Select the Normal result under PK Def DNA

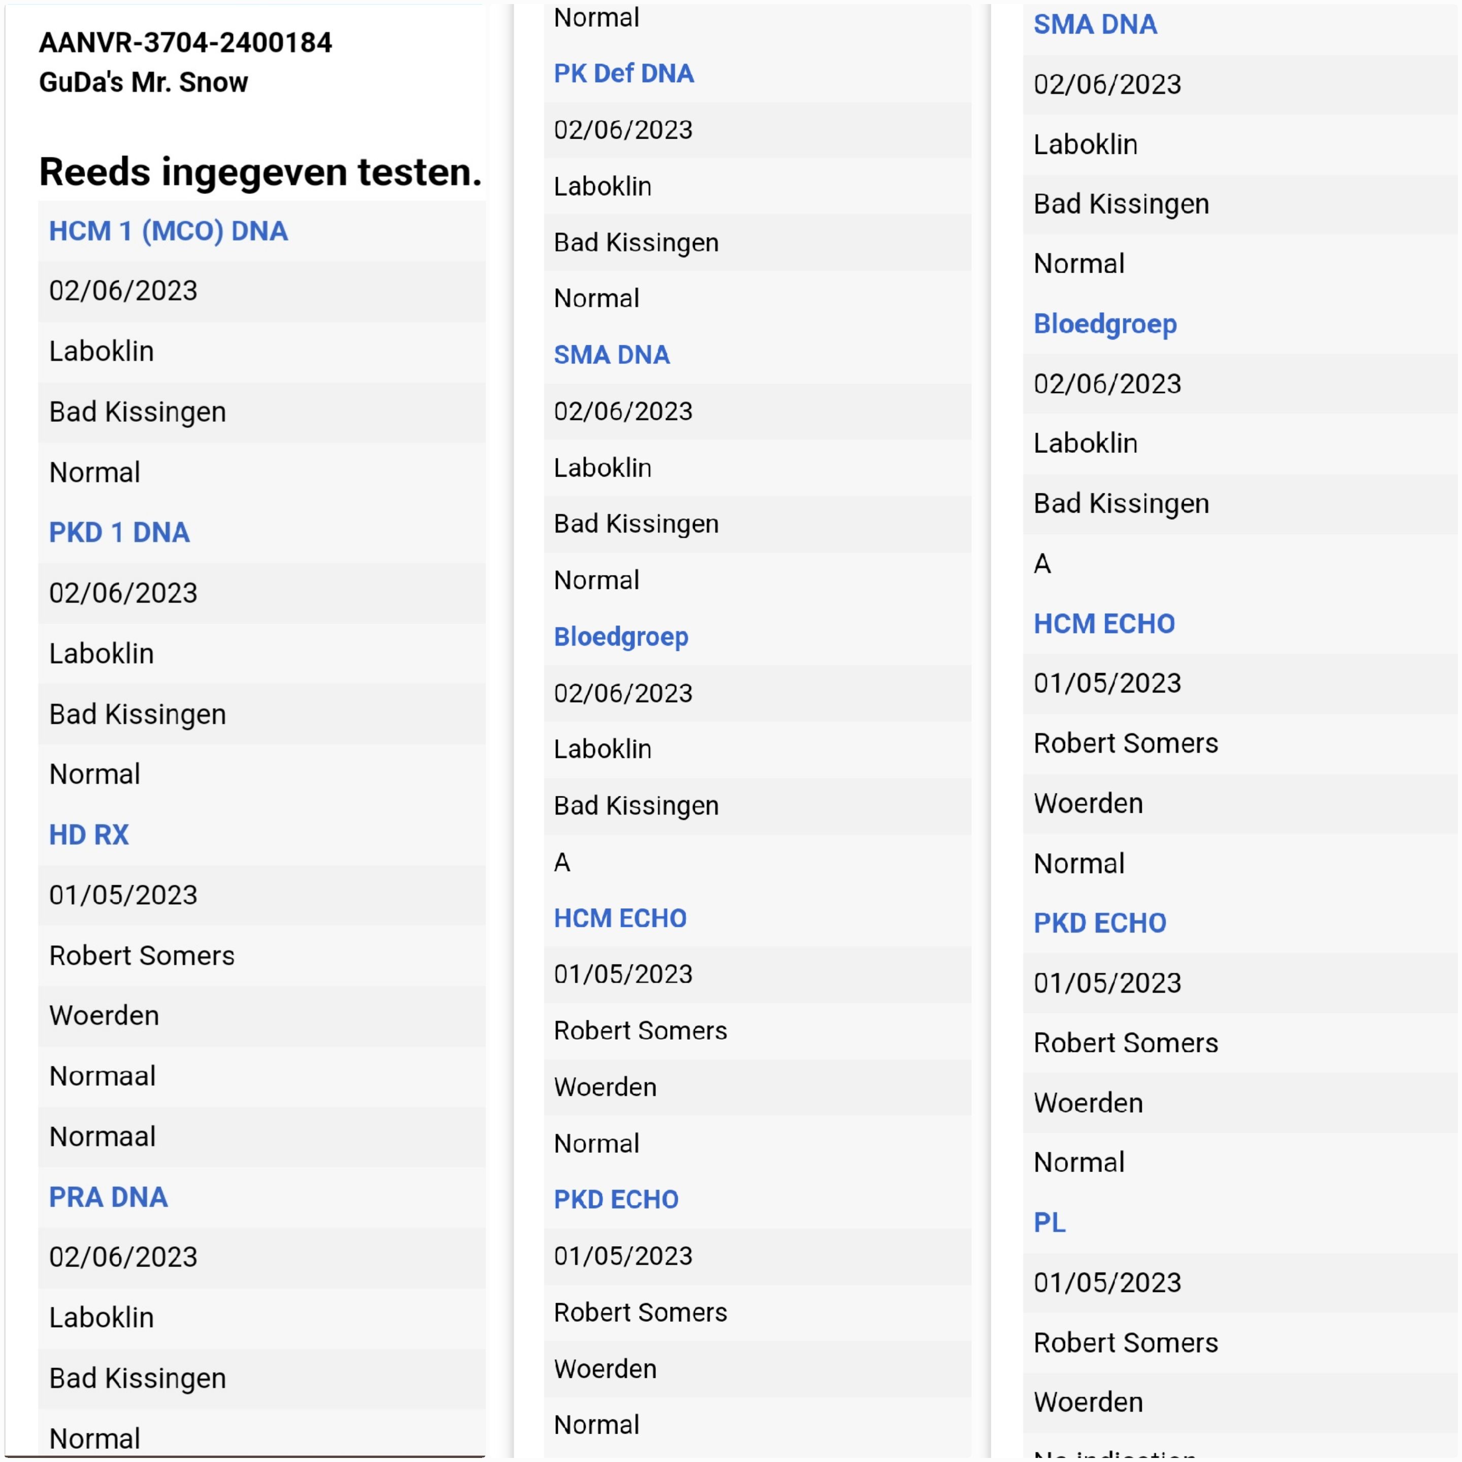(596, 298)
